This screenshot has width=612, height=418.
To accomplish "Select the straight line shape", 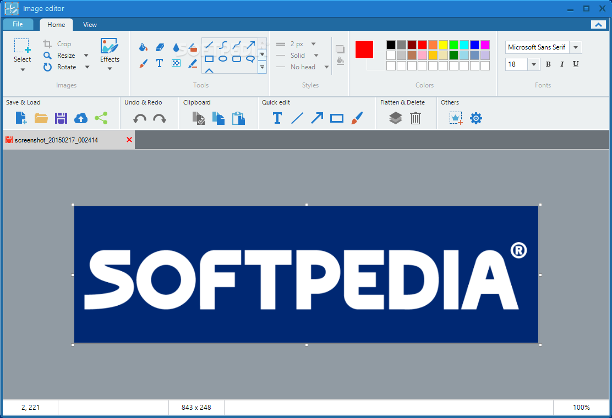I will pos(209,45).
